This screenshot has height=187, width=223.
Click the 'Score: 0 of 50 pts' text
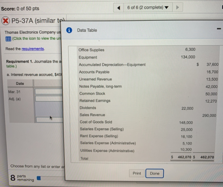(20, 8)
